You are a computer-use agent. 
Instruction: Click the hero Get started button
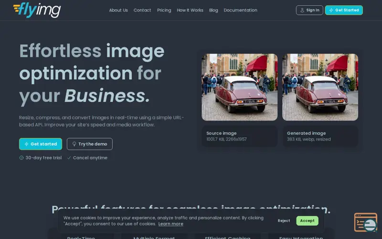41,144
